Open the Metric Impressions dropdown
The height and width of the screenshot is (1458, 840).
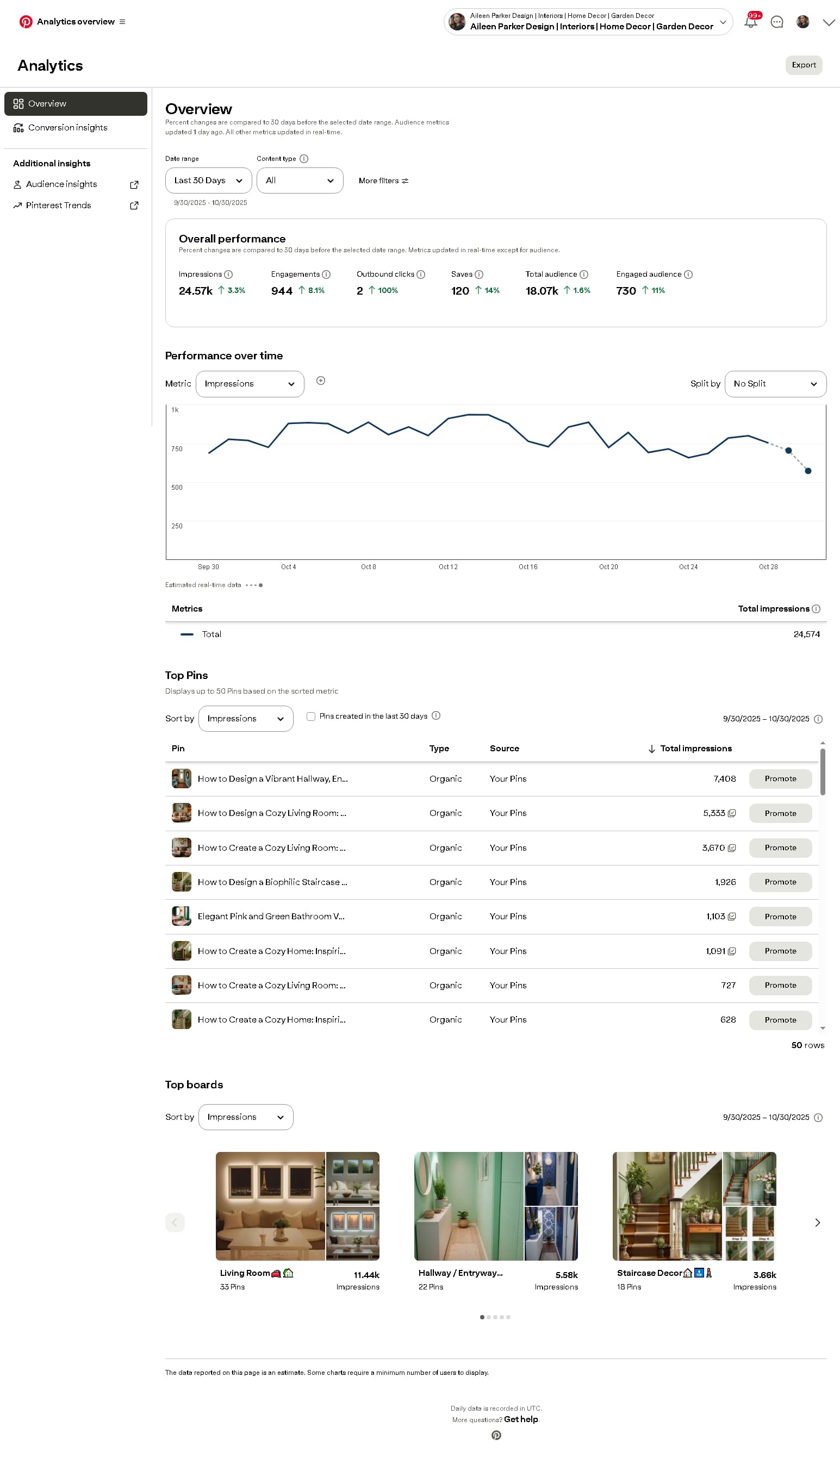tap(250, 384)
